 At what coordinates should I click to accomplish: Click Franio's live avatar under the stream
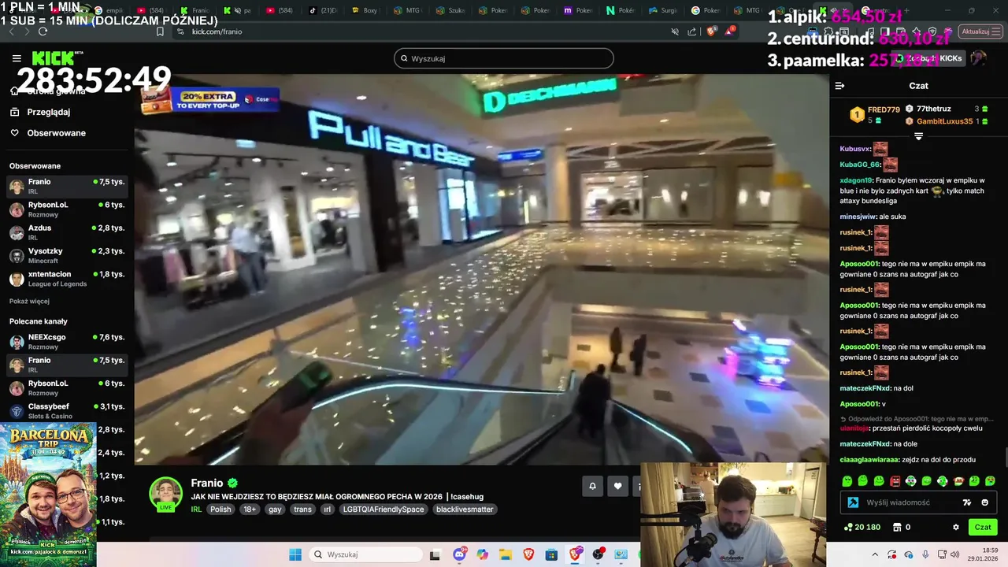pyautogui.click(x=166, y=493)
